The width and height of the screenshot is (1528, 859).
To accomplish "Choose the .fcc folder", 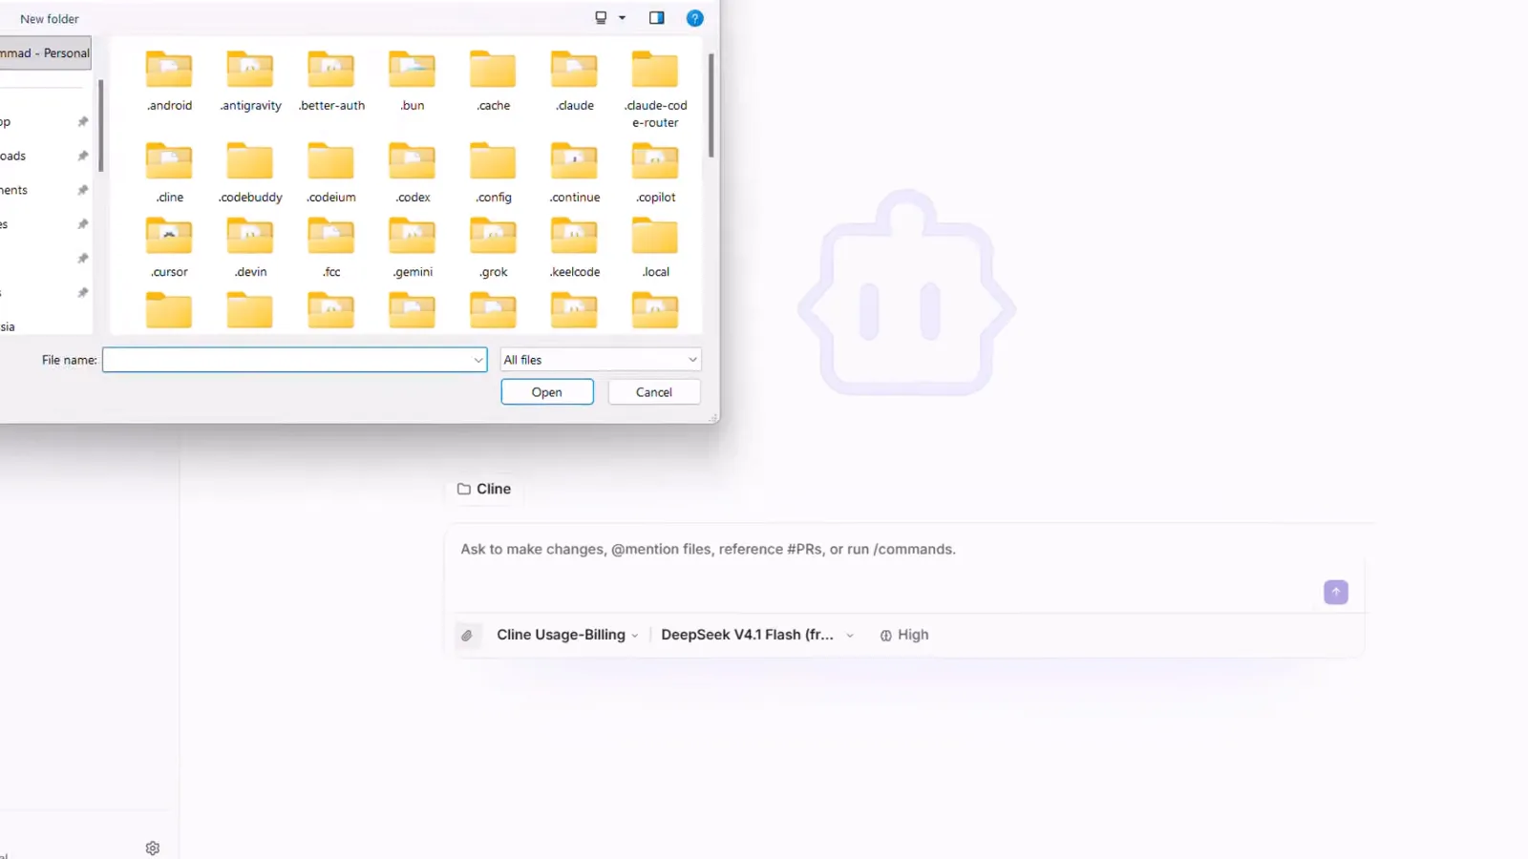I will click(331, 248).
